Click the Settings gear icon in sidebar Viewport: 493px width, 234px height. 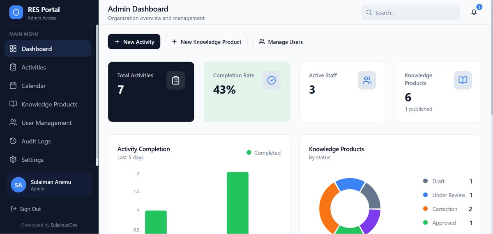(x=13, y=159)
